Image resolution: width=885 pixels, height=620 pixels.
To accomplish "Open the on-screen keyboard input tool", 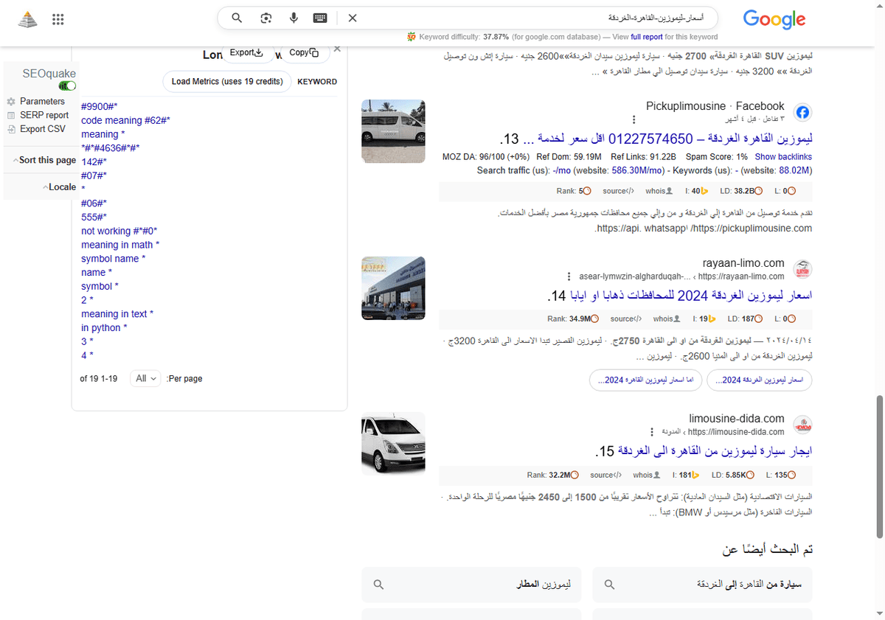I will click(x=320, y=18).
